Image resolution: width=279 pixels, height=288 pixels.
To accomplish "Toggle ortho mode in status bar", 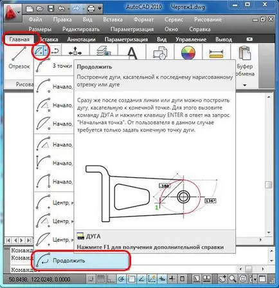I will coord(111,279).
